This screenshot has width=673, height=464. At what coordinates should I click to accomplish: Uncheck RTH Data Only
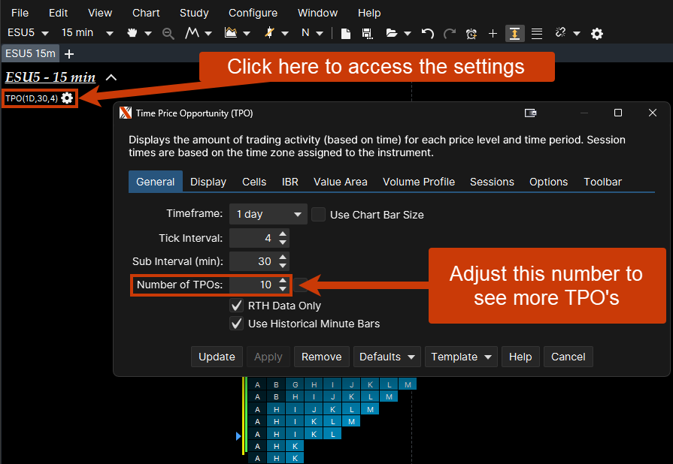pos(236,306)
